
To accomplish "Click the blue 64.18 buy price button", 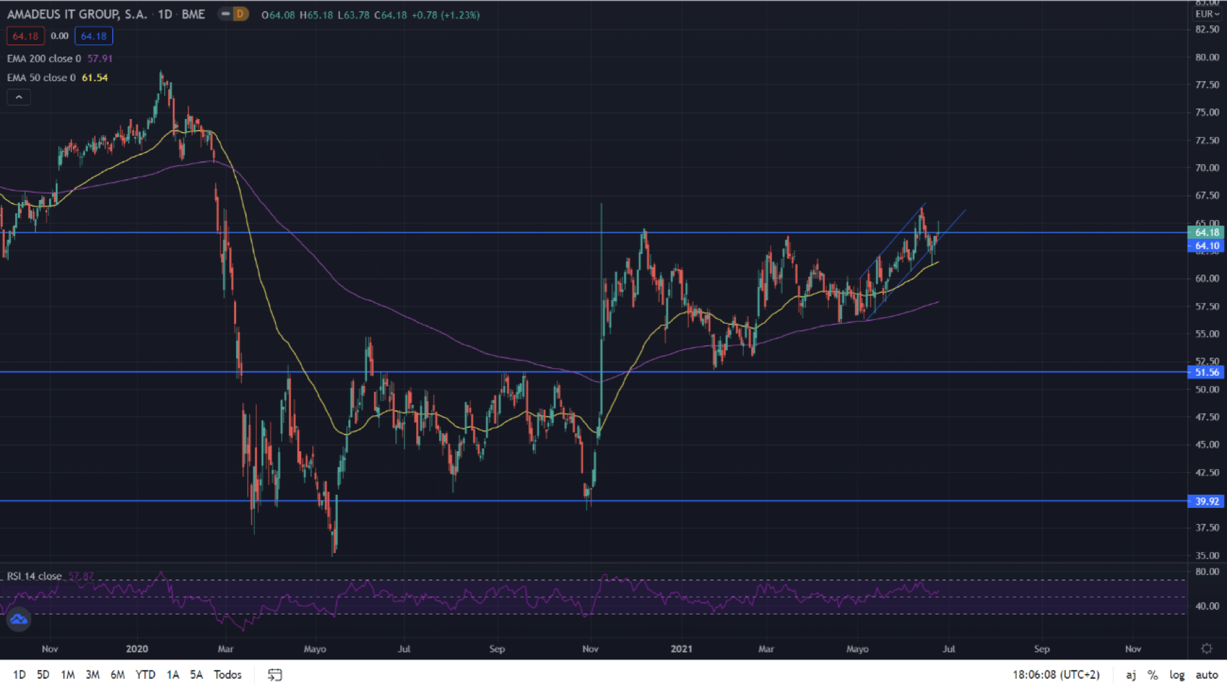I will [x=93, y=36].
